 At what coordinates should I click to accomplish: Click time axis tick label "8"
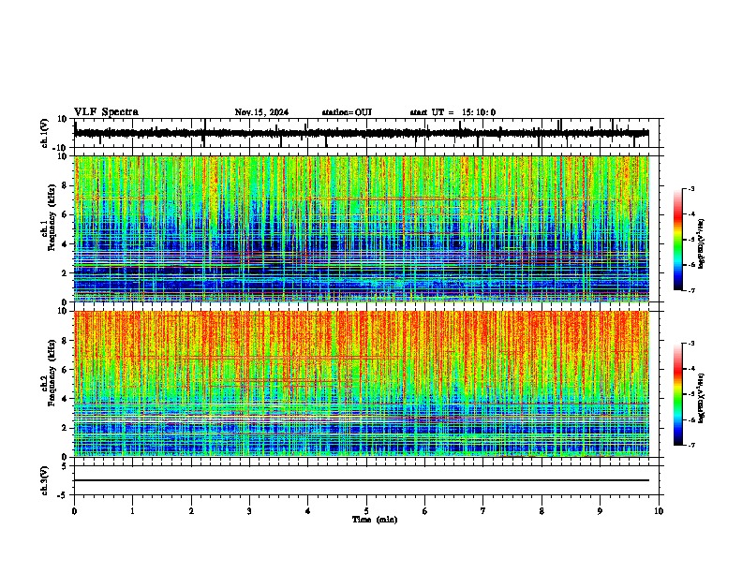click(x=542, y=511)
